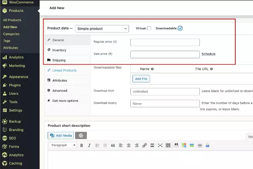Click the insert link icon
This screenshot has width=253, height=169.
(145, 145)
